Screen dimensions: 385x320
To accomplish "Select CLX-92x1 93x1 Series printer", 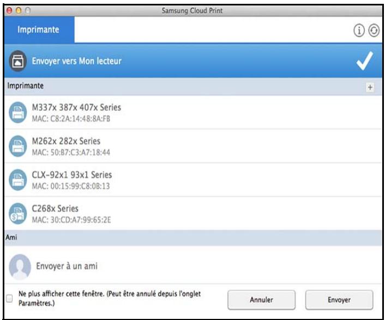I will pos(193,180).
